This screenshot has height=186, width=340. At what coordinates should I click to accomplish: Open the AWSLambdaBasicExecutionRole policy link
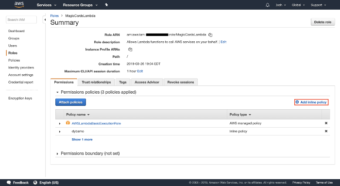point(96,123)
